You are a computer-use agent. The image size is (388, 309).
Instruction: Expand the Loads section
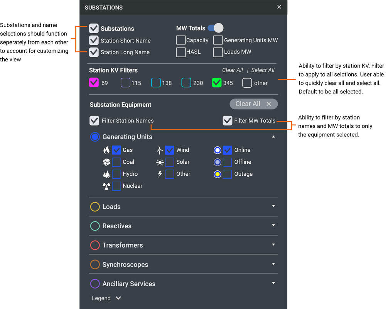point(273,206)
